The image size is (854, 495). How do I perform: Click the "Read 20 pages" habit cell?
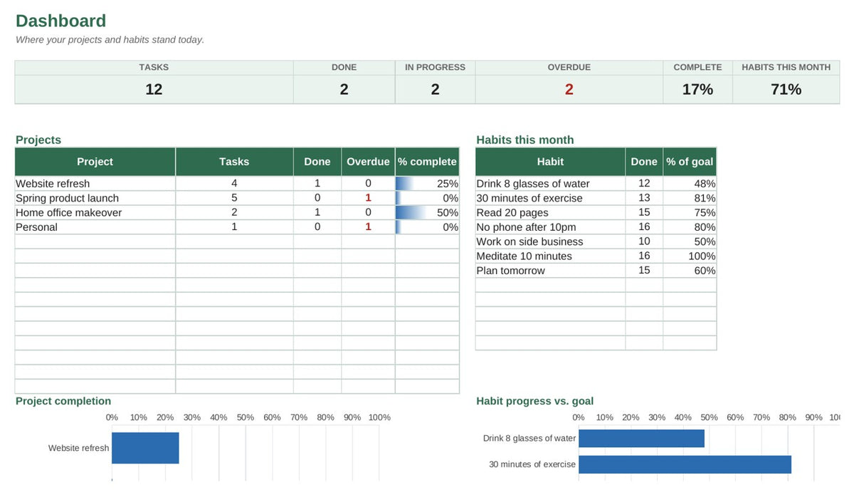[550, 212]
